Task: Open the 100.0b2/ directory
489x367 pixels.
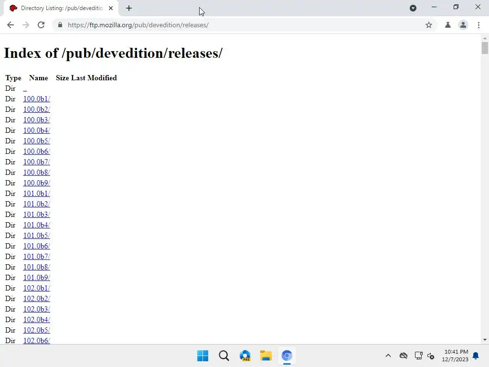Action: click(x=36, y=109)
